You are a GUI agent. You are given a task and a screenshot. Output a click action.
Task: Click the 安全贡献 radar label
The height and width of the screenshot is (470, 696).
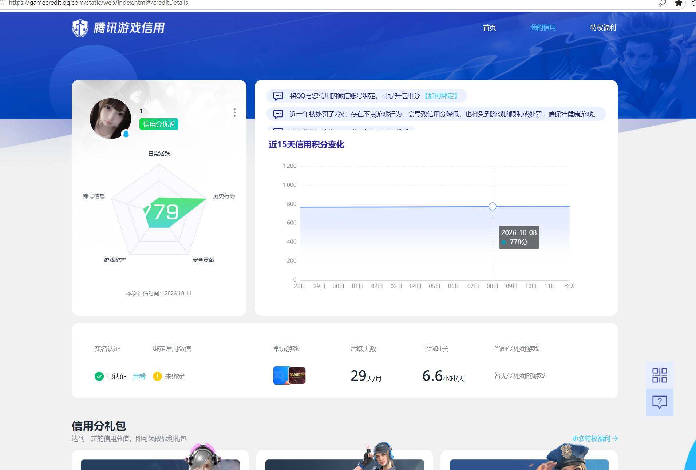coord(203,260)
